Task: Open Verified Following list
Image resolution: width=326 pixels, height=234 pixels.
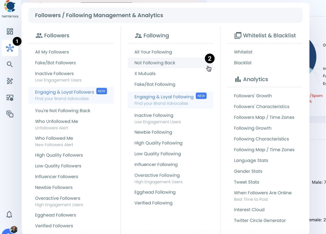Action: tap(153, 203)
